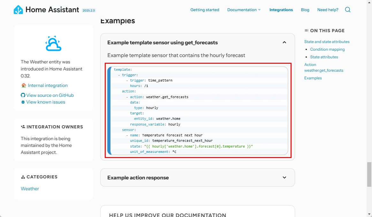Open View source on GitHub link
The width and height of the screenshot is (372, 217).
point(50,95)
